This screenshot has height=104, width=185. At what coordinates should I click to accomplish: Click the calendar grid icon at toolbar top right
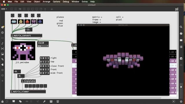pos(177,9)
